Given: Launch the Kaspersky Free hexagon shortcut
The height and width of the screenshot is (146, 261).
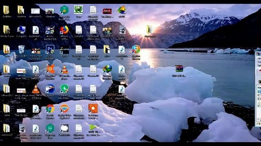Looking at the screenshot, I should pos(50,128).
